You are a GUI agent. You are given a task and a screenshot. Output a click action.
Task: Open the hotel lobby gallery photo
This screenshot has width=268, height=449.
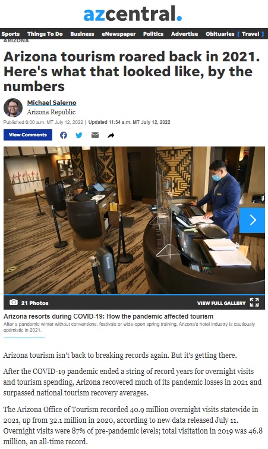coord(134,220)
